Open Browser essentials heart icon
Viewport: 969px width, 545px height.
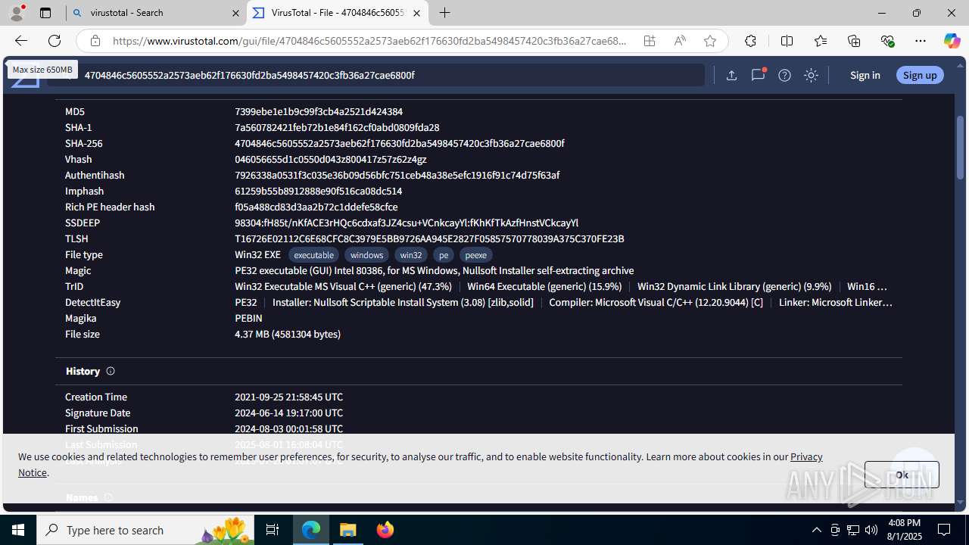(887, 41)
